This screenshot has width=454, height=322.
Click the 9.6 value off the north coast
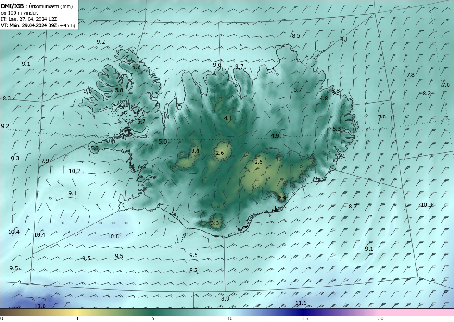(x=217, y=64)
